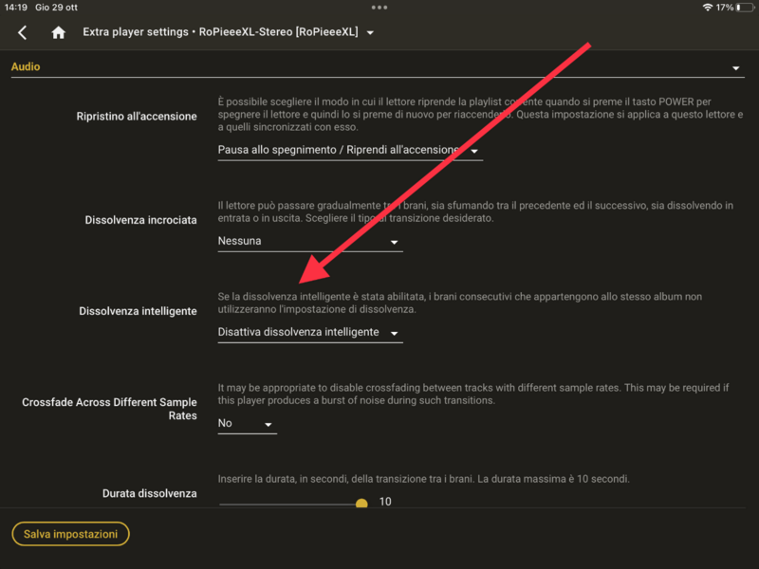Open the Crossfade Across Sample Rates No dropdown

[247, 423]
